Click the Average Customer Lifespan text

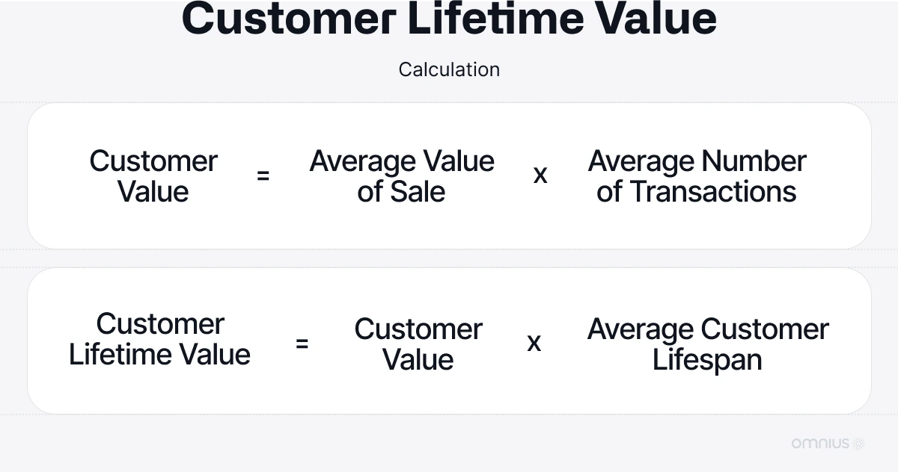[708, 344]
